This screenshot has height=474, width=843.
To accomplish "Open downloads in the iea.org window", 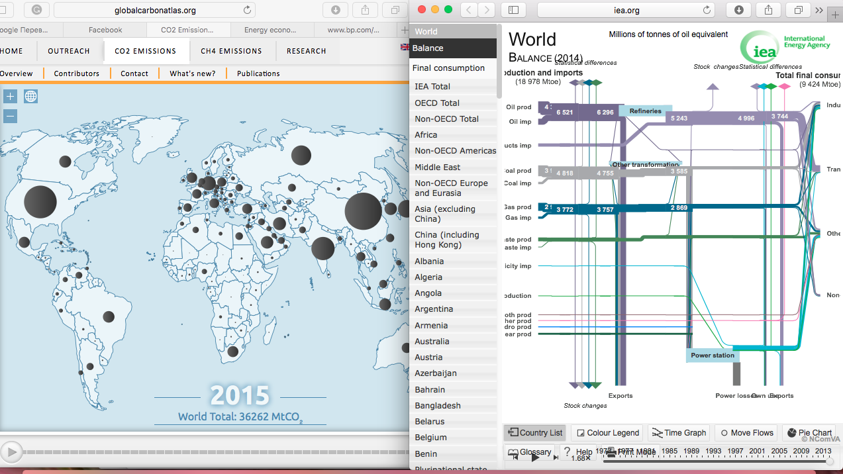I will coord(739,10).
